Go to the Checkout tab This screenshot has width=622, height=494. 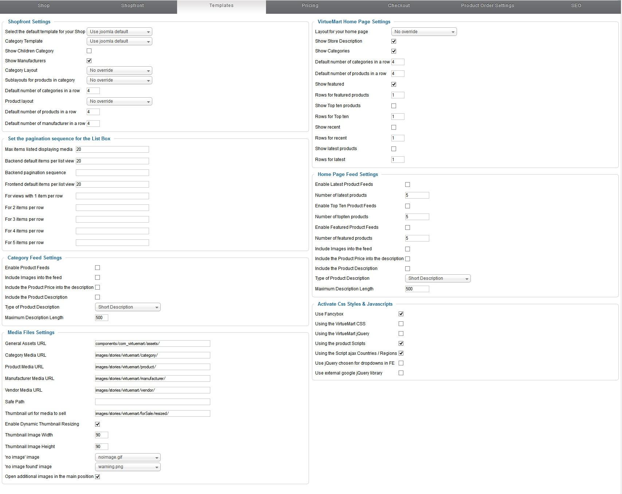399,6
